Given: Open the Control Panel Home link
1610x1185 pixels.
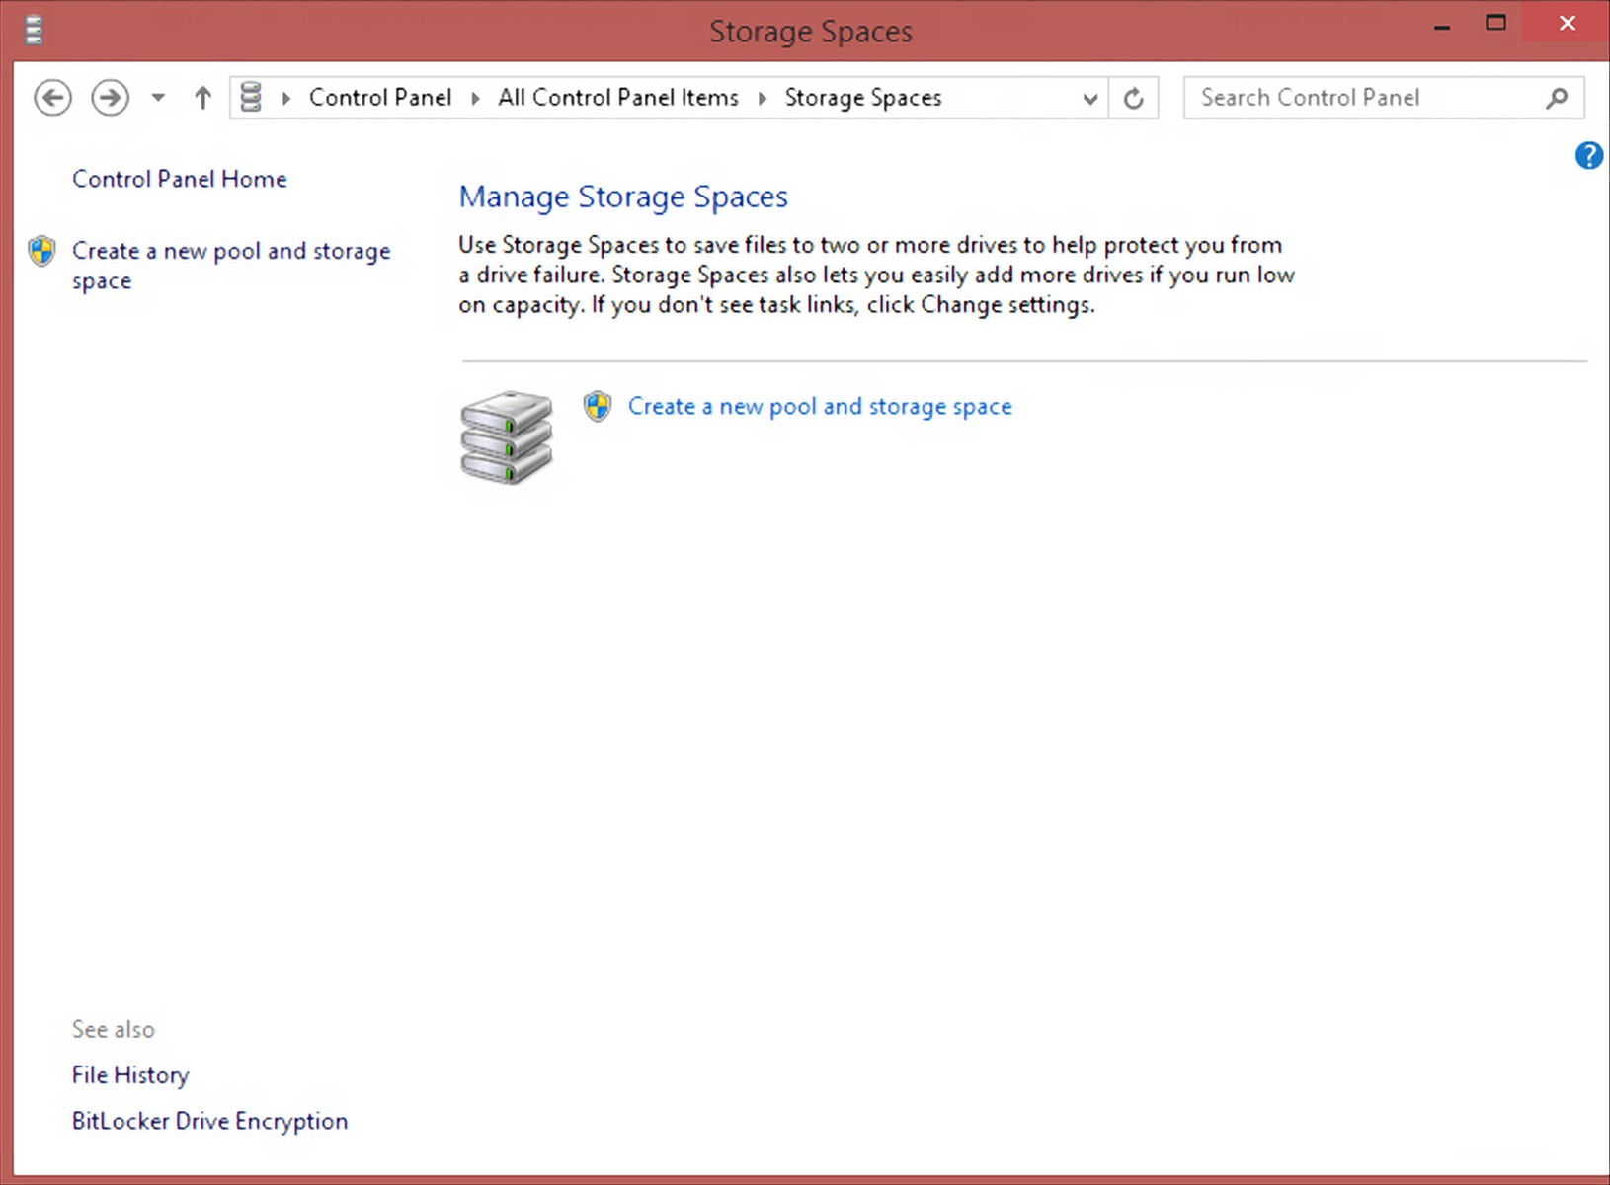Looking at the screenshot, I should (179, 179).
